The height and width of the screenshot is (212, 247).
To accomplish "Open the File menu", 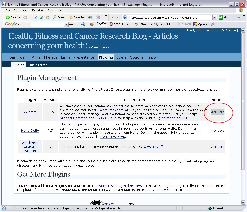I will click(8, 10).
